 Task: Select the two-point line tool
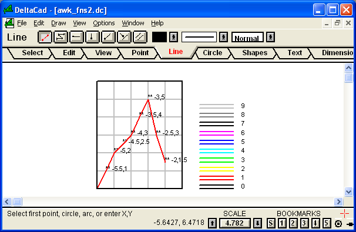45,37
